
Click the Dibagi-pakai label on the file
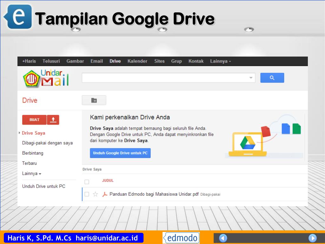(x=210, y=195)
